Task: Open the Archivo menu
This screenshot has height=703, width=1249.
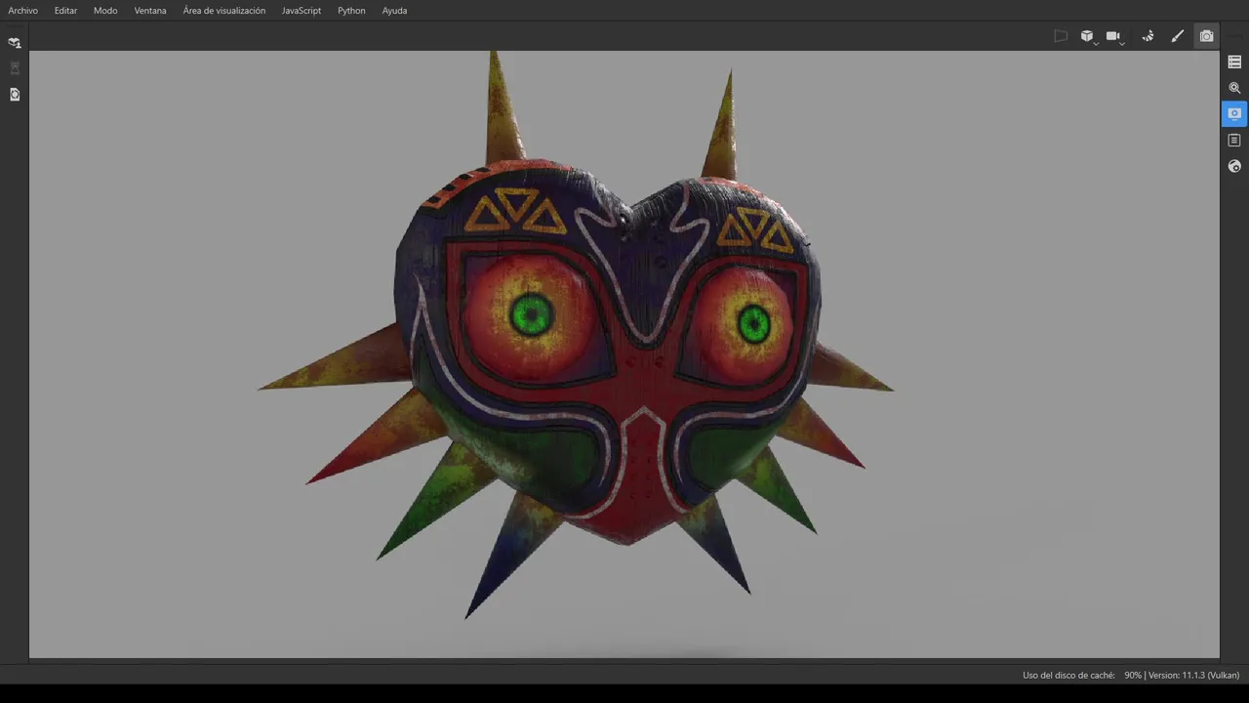Action: pyautogui.click(x=22, y=11)
